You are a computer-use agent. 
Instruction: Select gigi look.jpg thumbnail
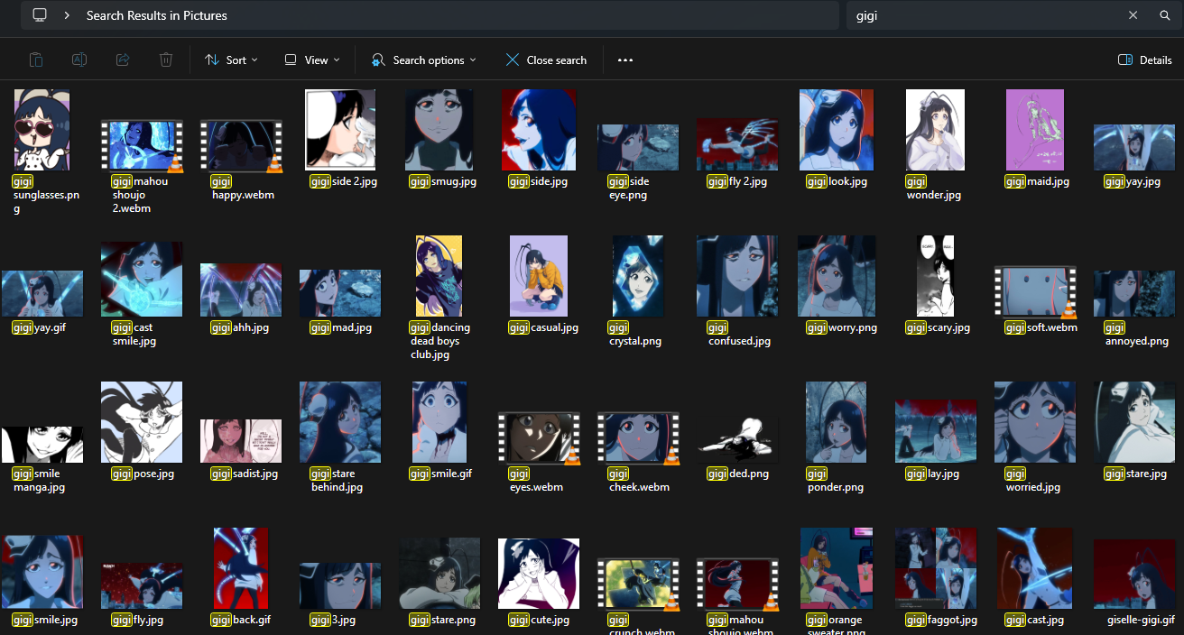click(837, 130)
